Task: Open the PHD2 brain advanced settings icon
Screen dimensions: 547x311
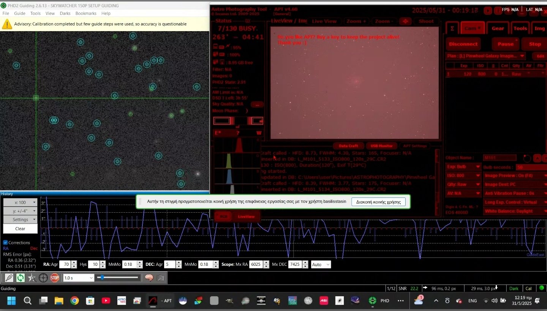Action: click(149, 278)
